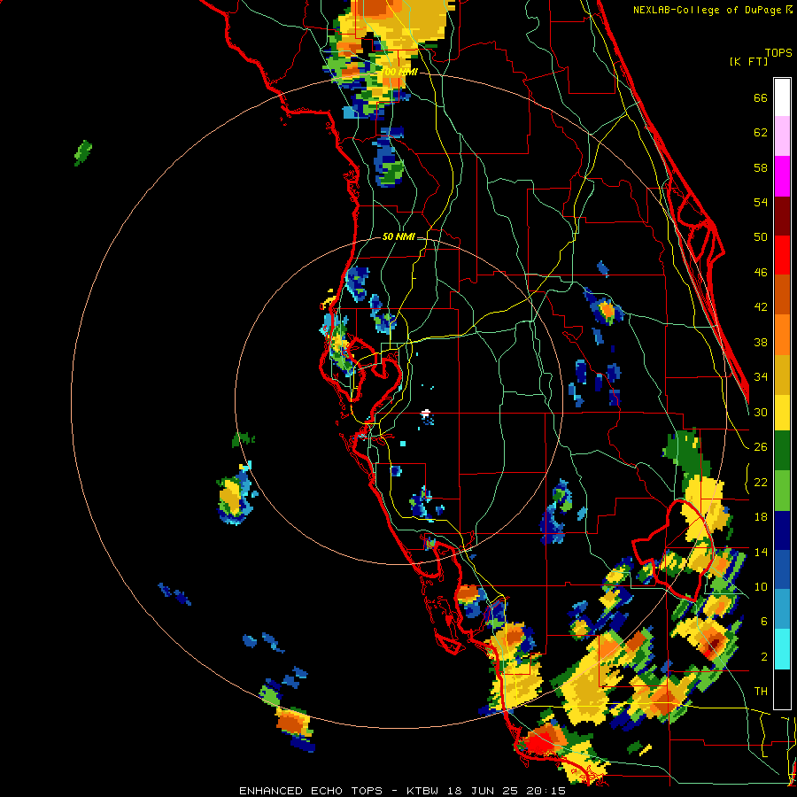Select the 50 value on the legend

pyautogui.click(x=761, y=237)
